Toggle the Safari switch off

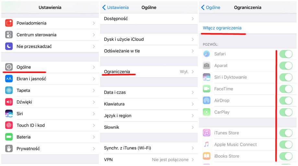pos(286,54)
